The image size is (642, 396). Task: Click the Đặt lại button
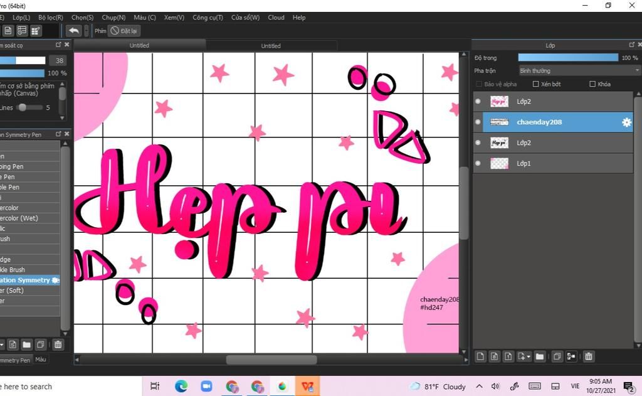point(124,31)
